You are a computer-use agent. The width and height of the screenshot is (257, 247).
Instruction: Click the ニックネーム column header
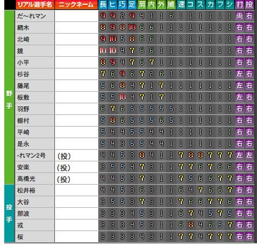[76, 4]
